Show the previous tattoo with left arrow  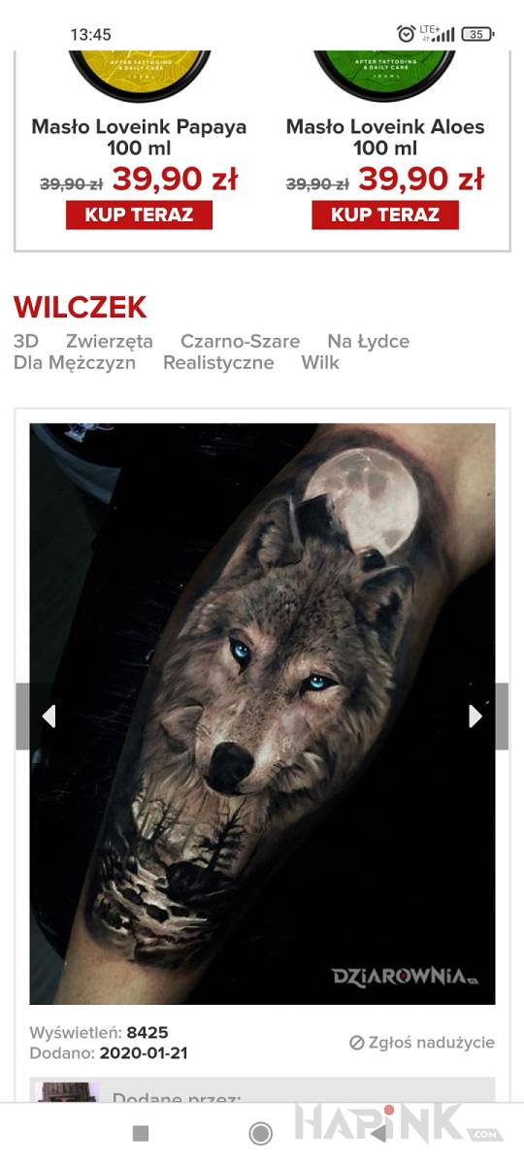click(49, 716)
